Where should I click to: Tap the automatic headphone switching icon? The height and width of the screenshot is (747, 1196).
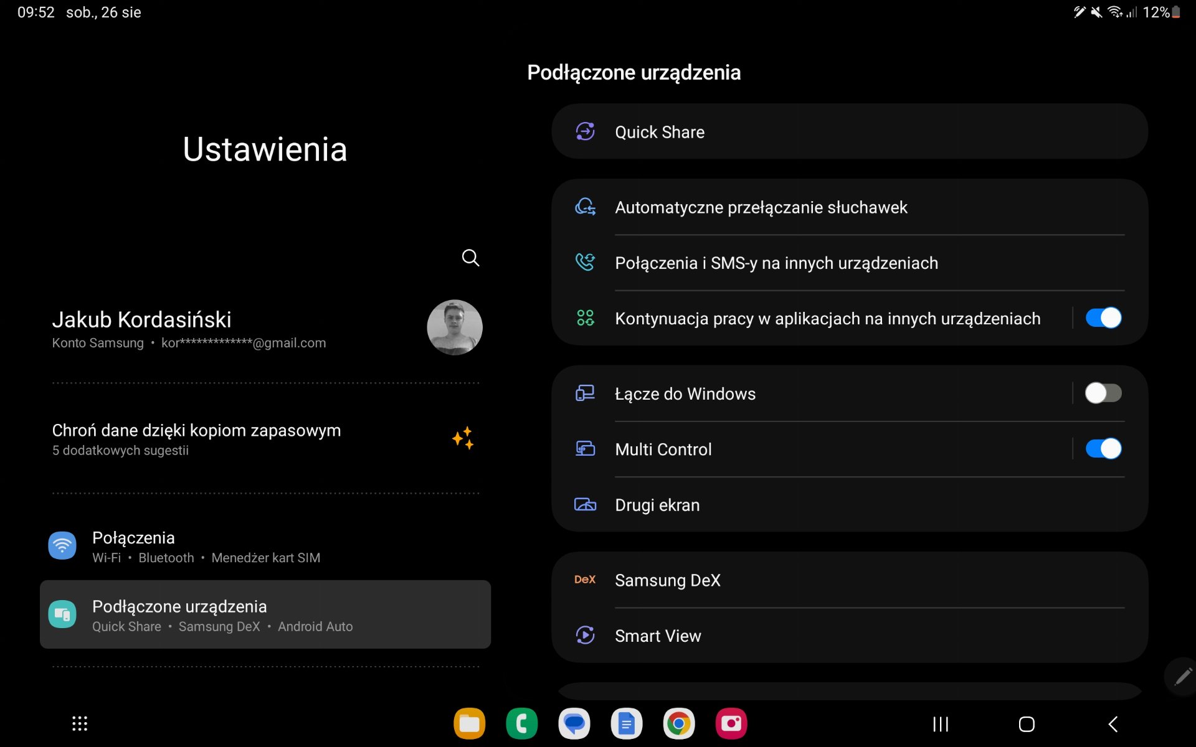(585, 207)
